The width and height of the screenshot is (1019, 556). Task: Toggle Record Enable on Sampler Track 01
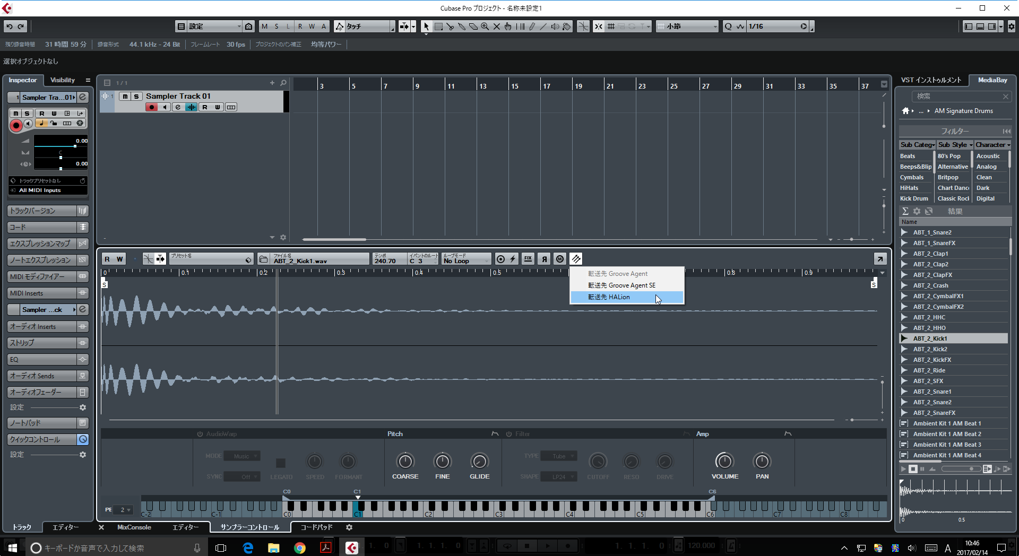point(152,107)
